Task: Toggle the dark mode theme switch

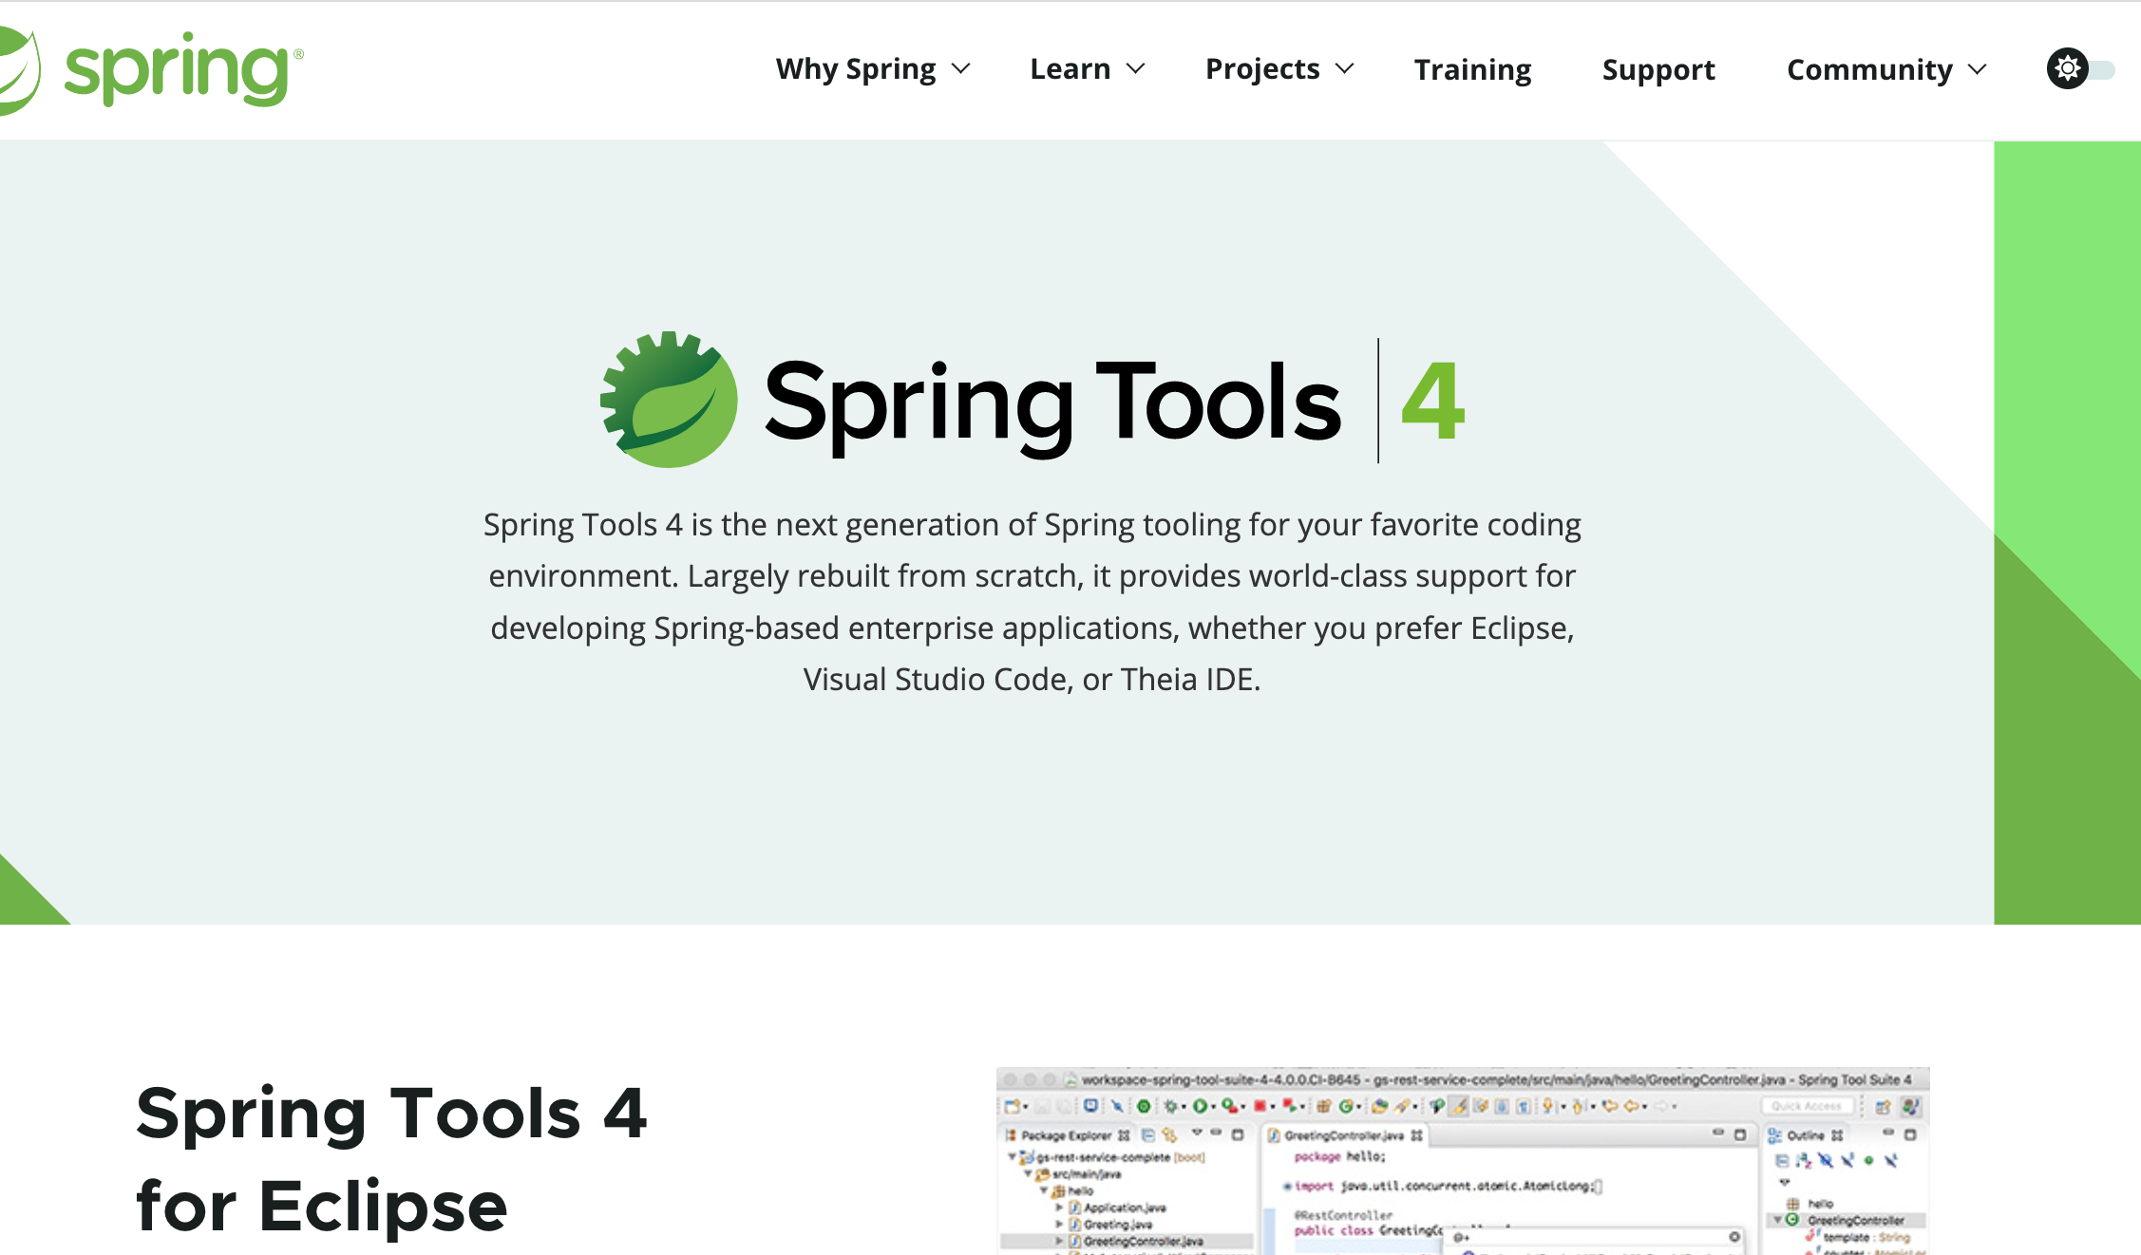Action: pos(2080,69)
